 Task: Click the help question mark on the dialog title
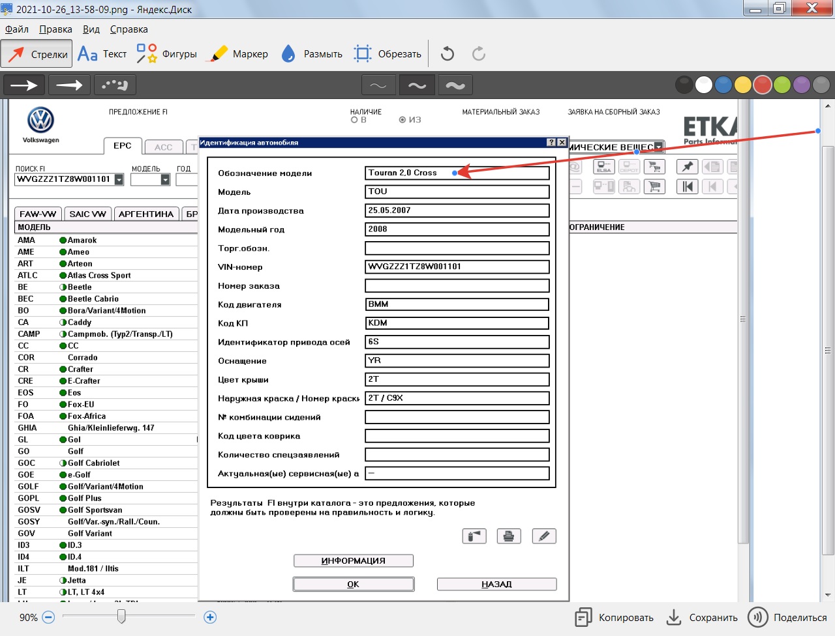click(x=551, y=143)
